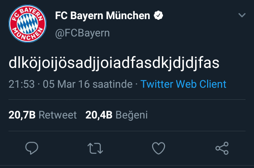Open the FC Bayern München logo avatar
Image resolution: width=254 pixels, height=168 pixels.
pos(28,24)
